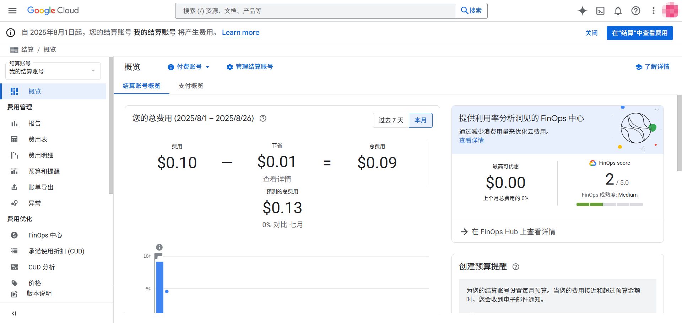Click the forecast total $0.13

(x=282, y=208)
